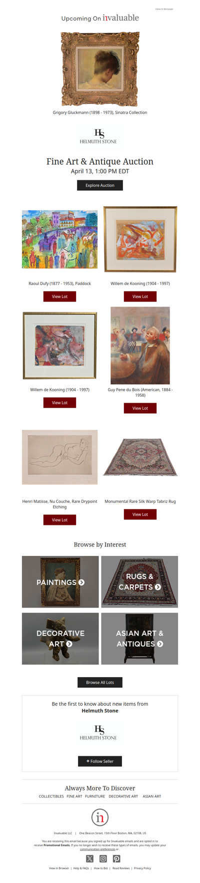Viewport: 200px width, 883px height.
Task: Open the Paintings category tile
Action: point(60,581)
